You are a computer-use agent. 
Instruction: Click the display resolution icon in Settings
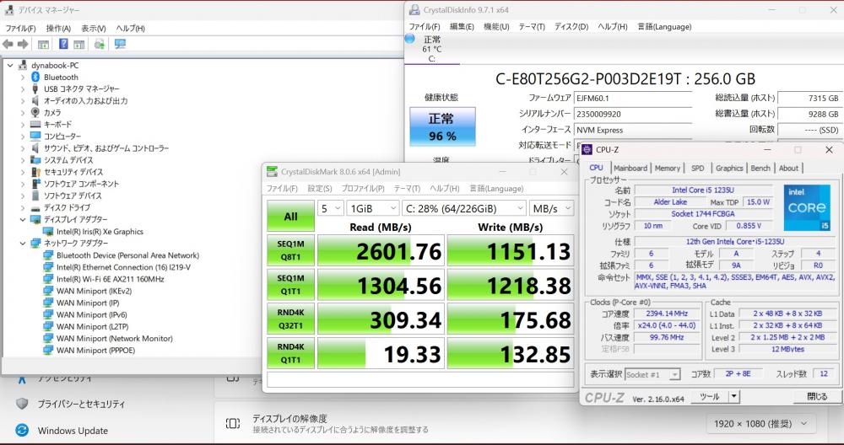(233, 423)
